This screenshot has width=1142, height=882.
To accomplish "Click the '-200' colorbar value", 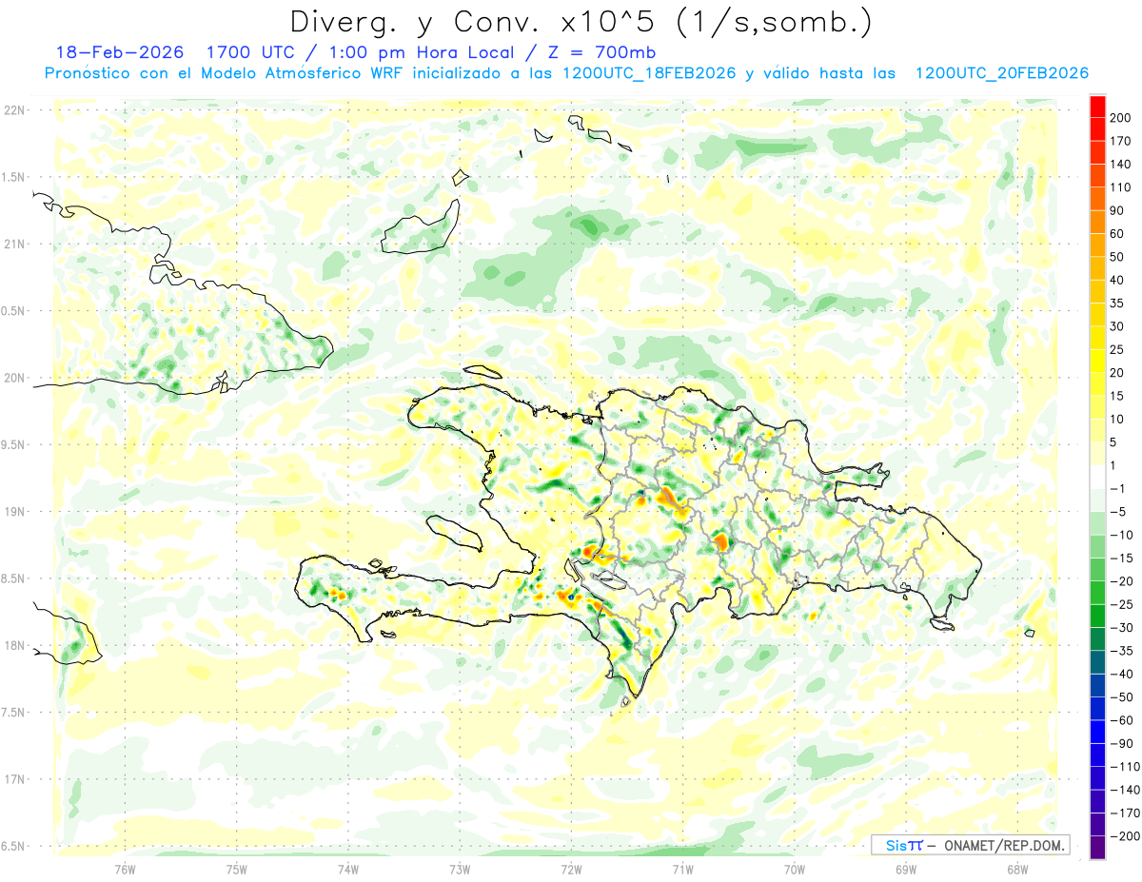I will [x=1127, y=836].
